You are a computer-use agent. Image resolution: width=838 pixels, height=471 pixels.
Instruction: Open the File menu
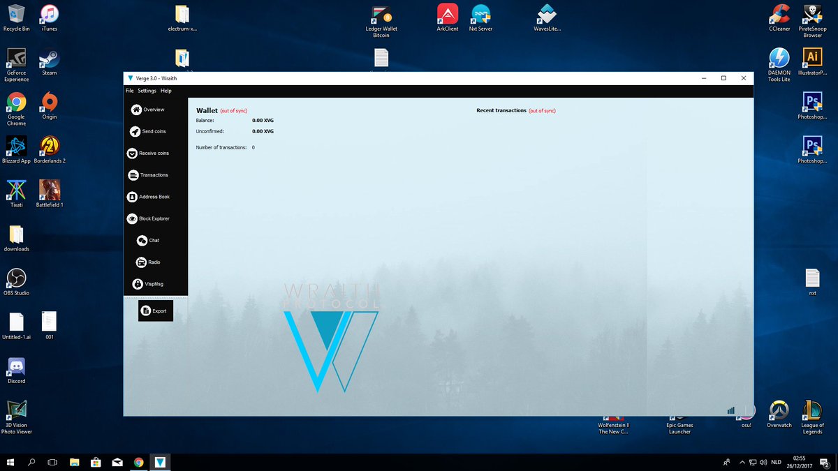130,91
